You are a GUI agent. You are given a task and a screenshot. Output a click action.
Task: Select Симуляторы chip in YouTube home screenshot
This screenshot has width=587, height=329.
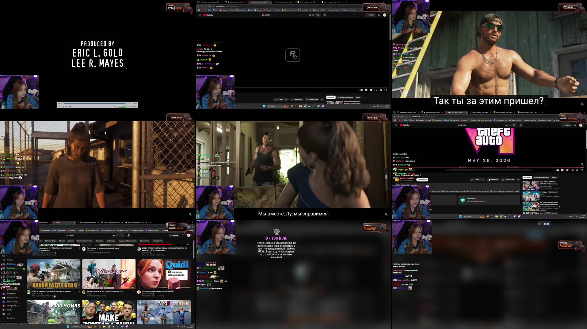point(111,241)
